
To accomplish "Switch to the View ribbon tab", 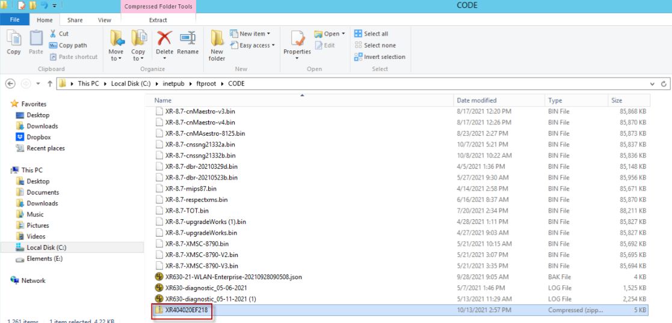I will pos(105,20).
